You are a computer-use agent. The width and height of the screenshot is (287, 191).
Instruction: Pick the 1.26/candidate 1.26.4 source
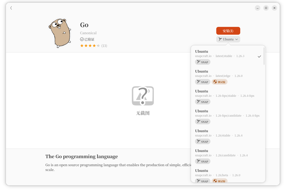click(228, 156)
